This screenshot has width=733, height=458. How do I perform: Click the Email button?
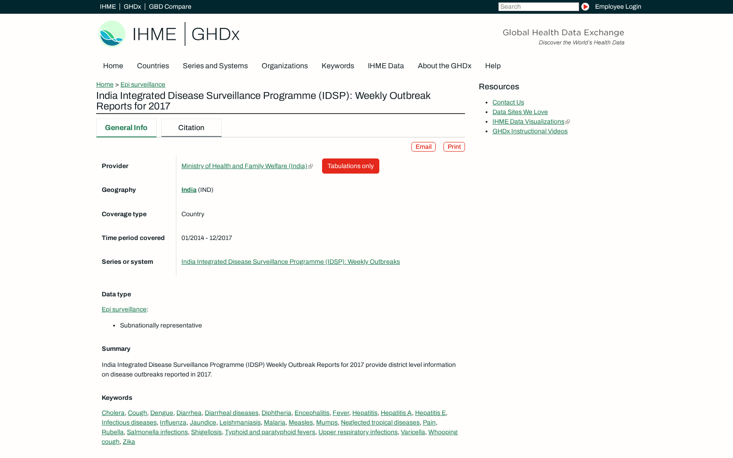[x=423, y=147]
